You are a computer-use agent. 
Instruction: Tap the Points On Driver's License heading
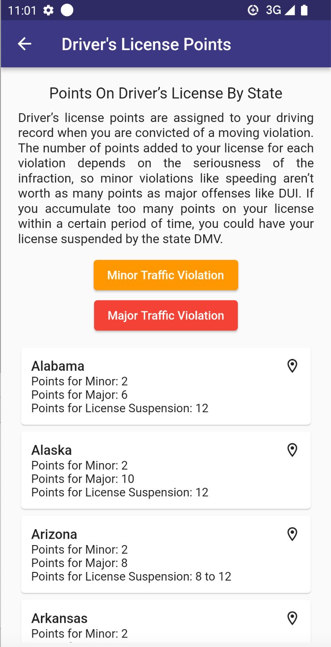[166, 93]
